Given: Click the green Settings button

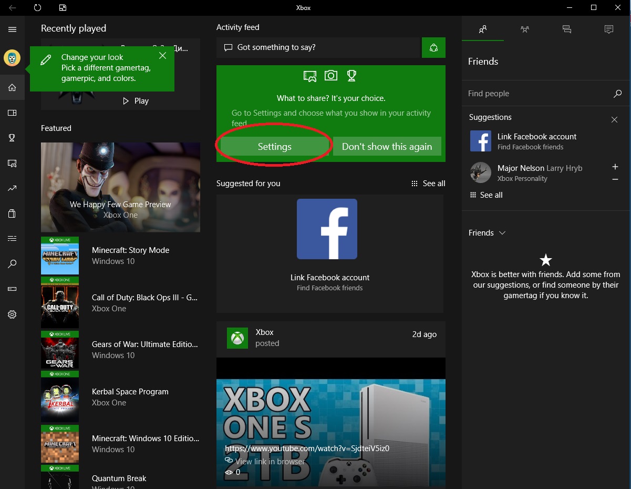Looking at the screenshot, I should point(274,147).
